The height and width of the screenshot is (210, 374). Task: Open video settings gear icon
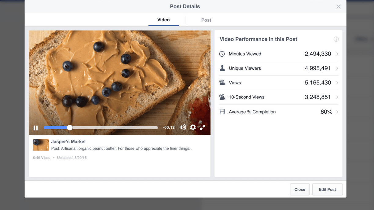point(193,127)
